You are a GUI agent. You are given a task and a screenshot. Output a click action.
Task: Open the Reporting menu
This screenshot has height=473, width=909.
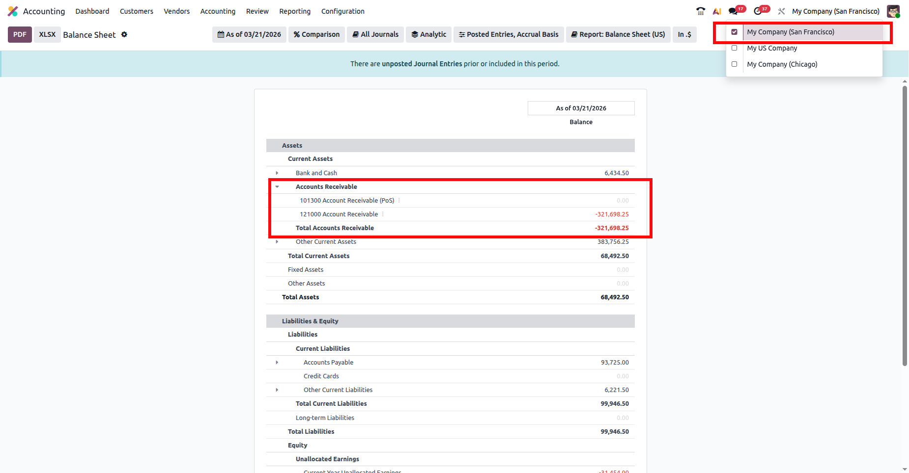[x=295, y=11]
